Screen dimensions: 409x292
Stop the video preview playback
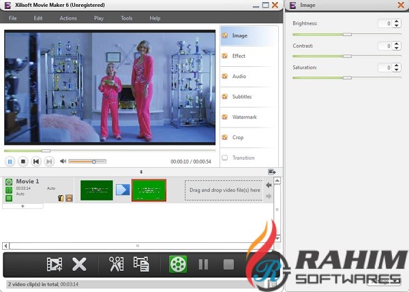point(23,162)
